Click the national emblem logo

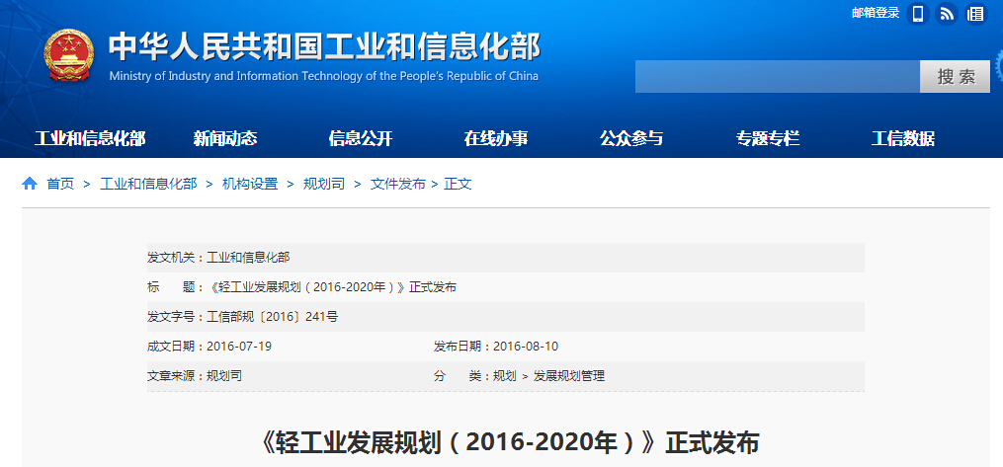tap(68, 55)
